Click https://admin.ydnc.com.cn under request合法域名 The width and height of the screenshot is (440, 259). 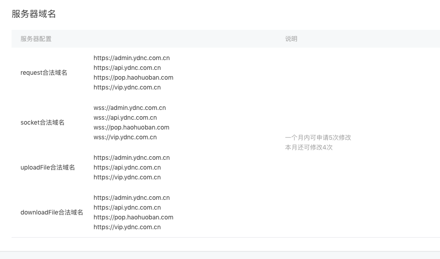click(132, 58)
